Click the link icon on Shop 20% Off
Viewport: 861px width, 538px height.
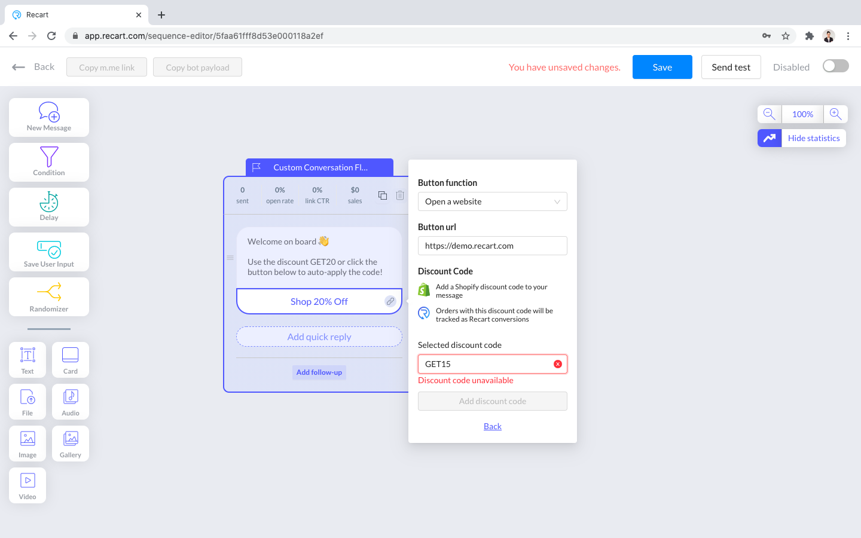pos(390,301)
